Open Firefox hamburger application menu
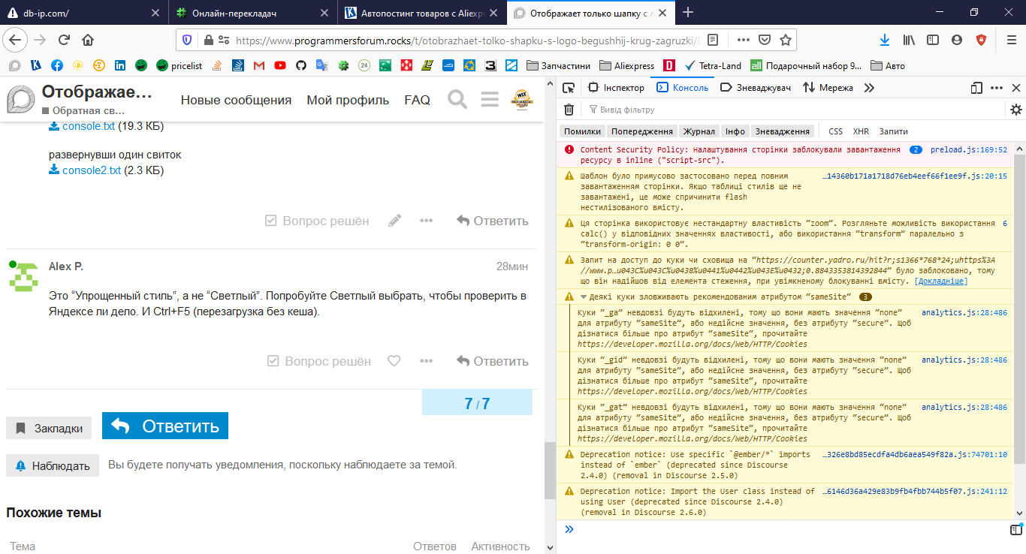1026x554 pixels. pos(1011,40)
